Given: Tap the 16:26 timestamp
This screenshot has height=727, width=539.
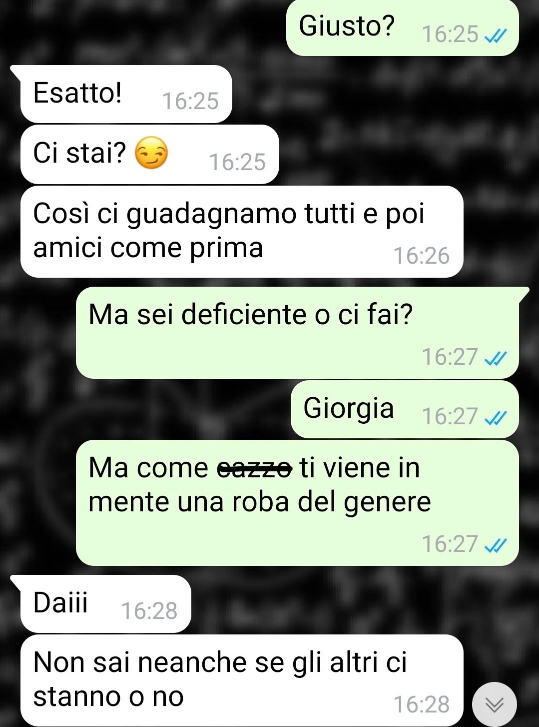Looking at the screenshot, I should [x=422, y=256].
